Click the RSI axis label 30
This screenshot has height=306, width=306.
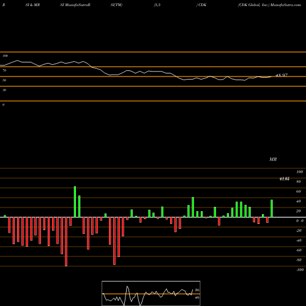[4, 90]
